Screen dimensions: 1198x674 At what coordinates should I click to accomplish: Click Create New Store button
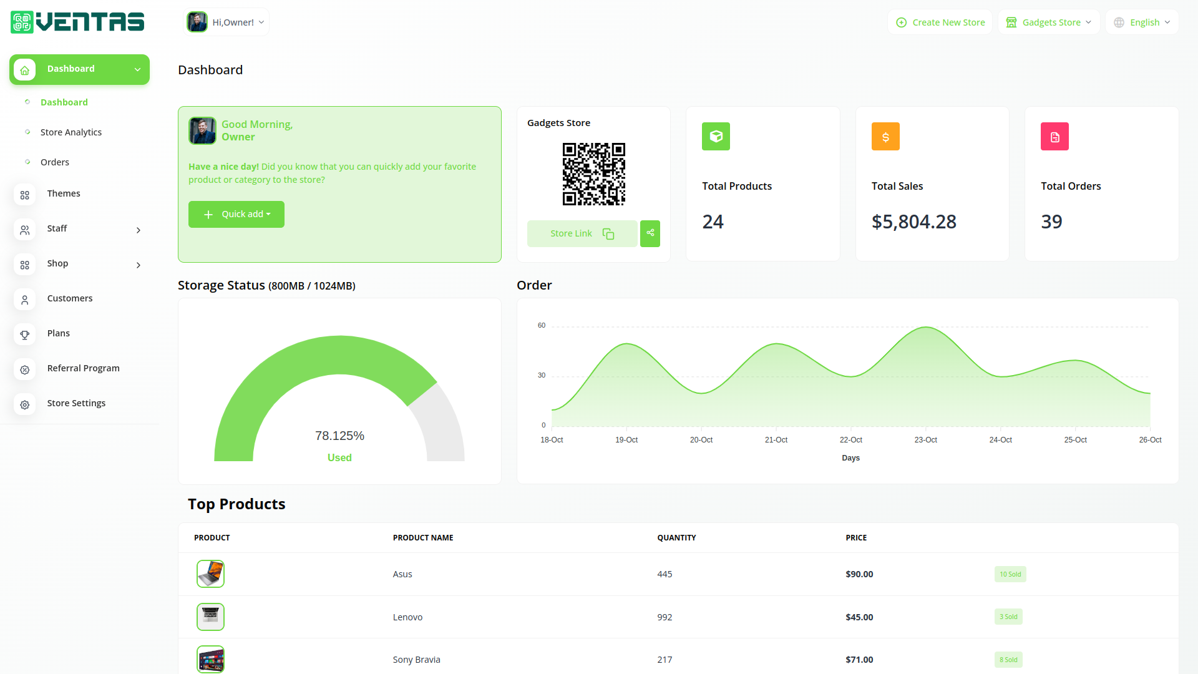coord(940,22)
